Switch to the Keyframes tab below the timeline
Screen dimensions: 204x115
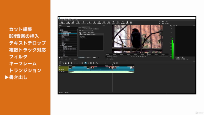[61, 93]
